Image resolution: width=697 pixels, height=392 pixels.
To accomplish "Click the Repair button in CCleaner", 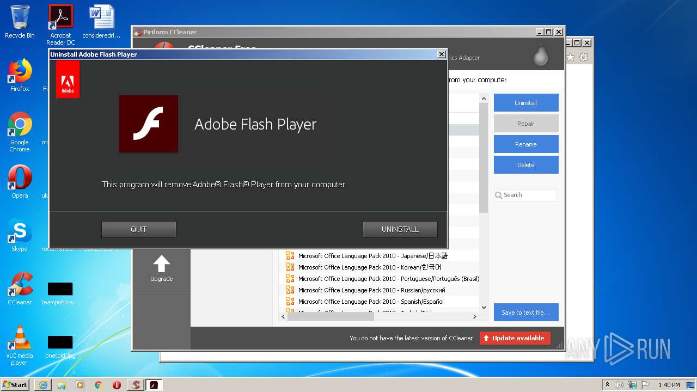I will click(526, 124).
